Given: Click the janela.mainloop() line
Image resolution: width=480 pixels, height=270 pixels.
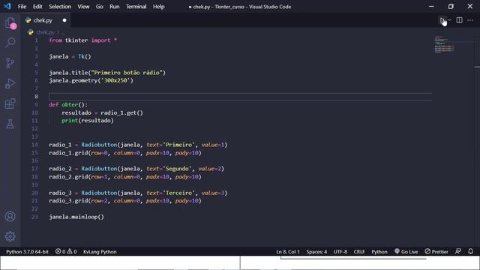Looking at the screenshot, I should point(76,217).
